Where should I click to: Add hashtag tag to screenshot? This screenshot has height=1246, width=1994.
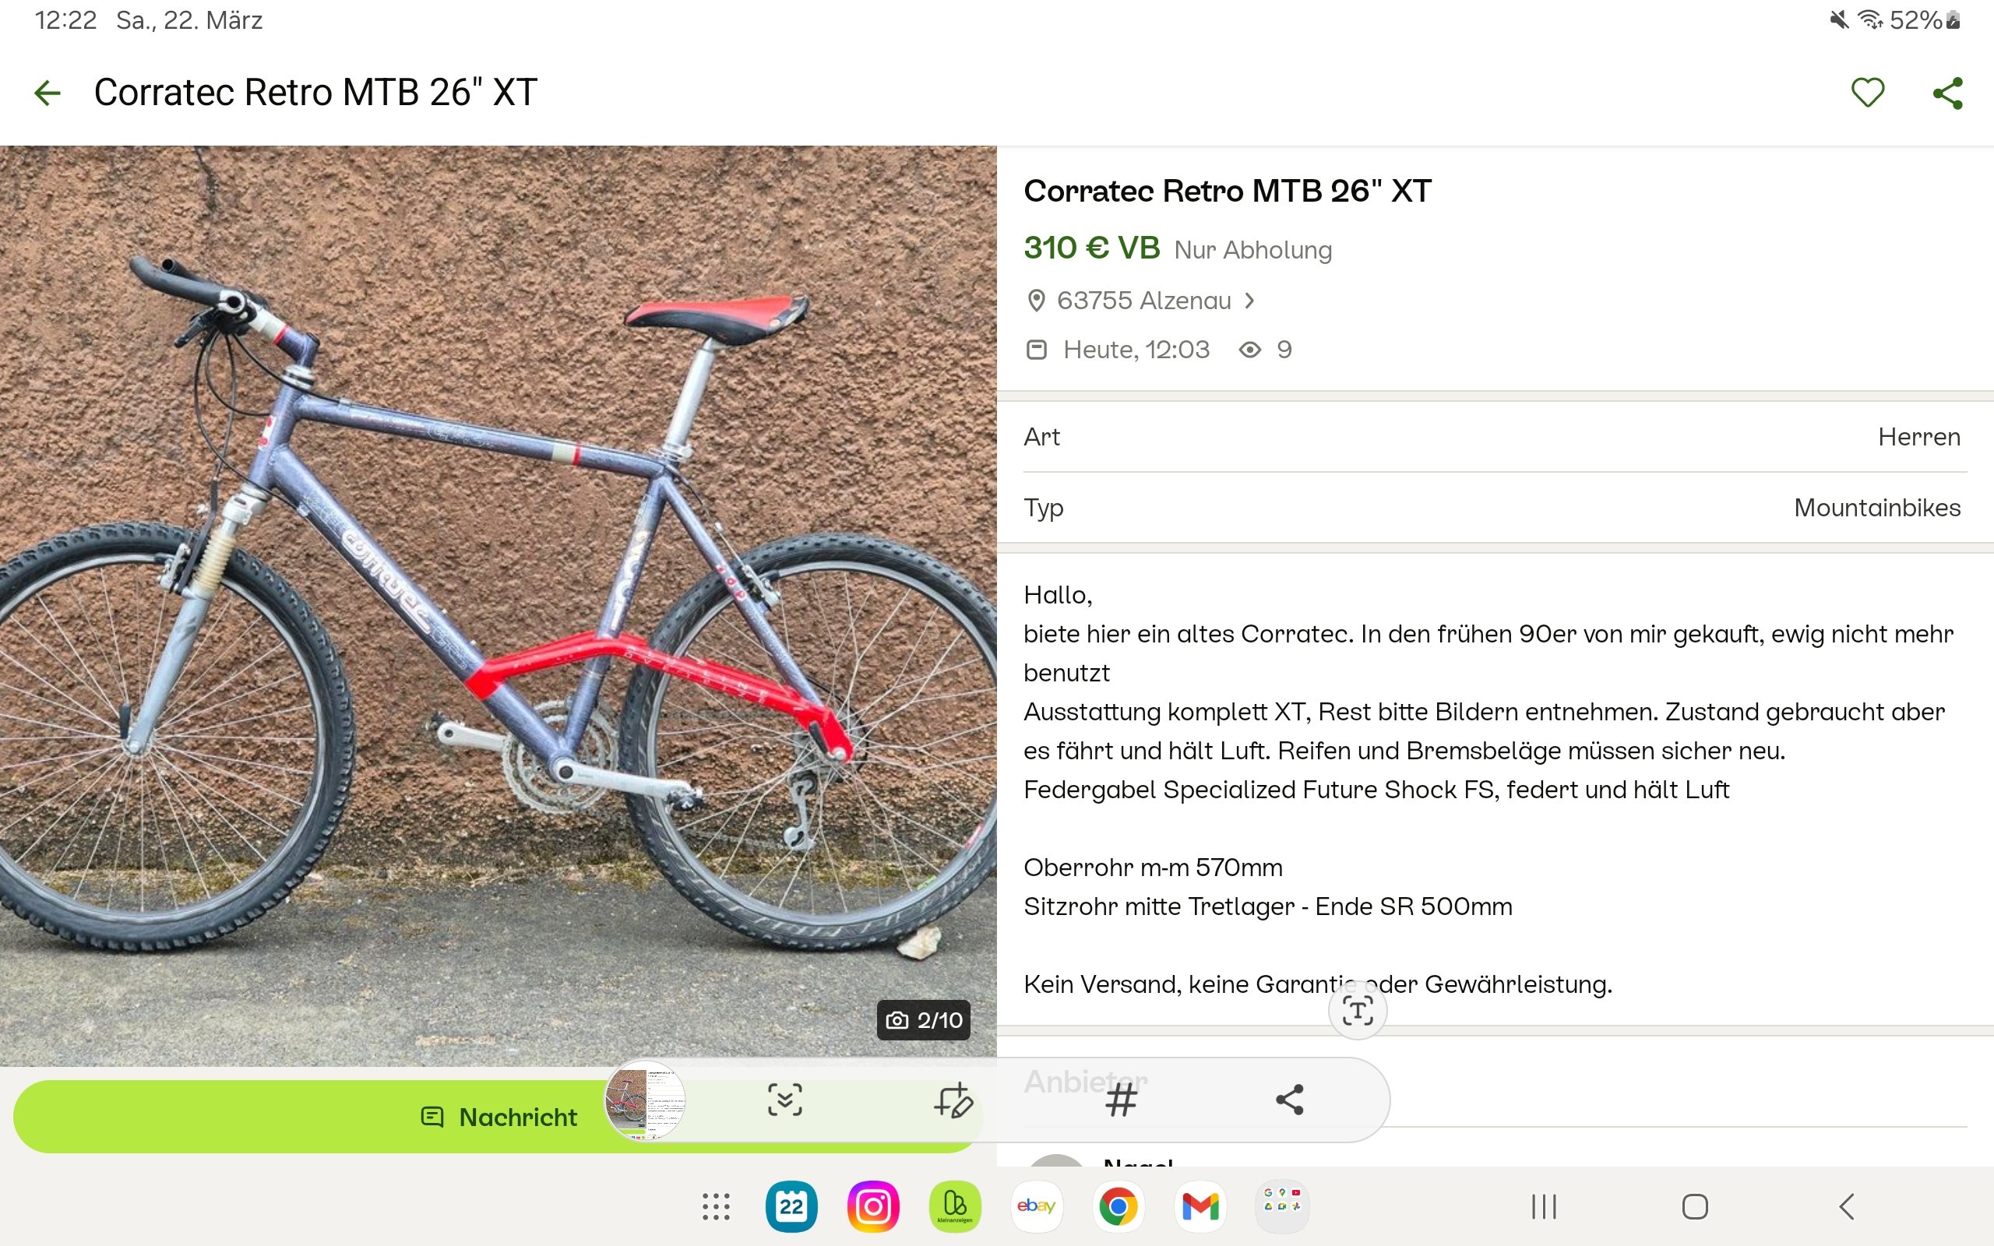(1121, 1100)
